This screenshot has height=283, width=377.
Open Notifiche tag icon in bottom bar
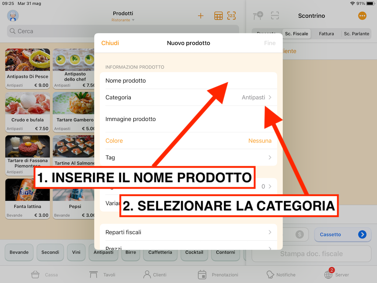pyautogui.click(x=270, y=275)
